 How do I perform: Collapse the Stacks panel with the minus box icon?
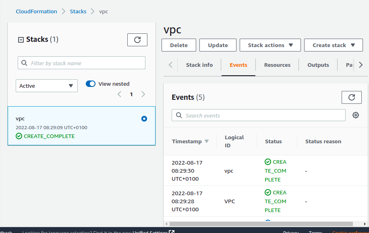click(21, 40)
